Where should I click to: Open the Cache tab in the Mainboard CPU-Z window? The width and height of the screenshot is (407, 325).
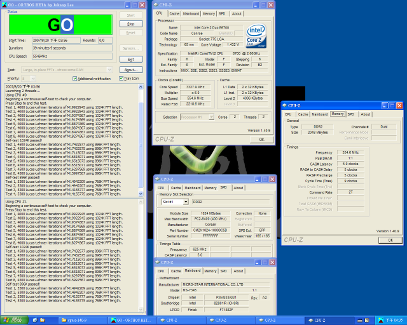pyautogui.click(x=176, y=271)
